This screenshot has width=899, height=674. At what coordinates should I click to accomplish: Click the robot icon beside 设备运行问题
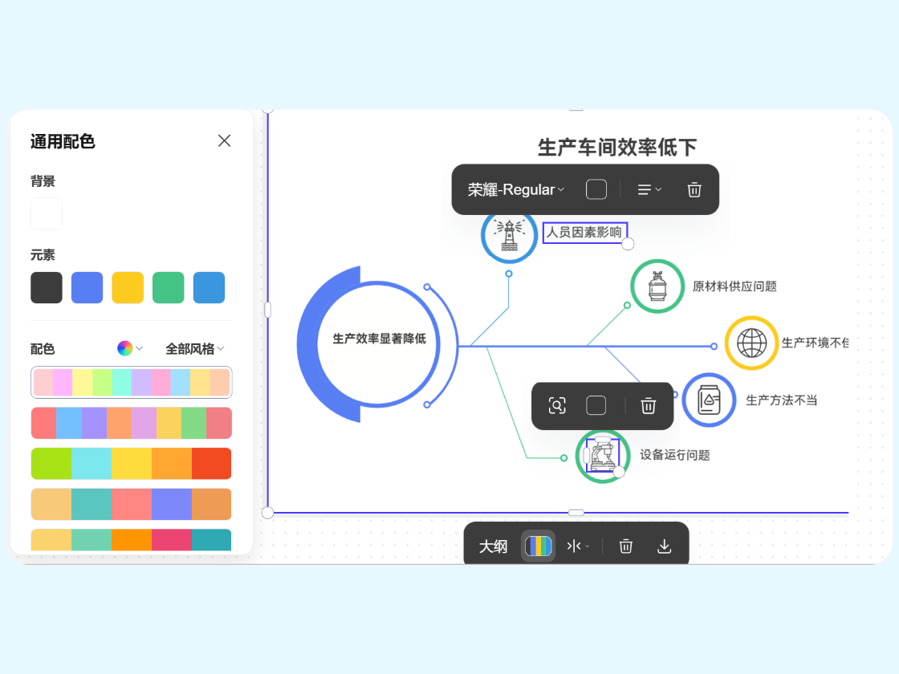click(603, 455)
